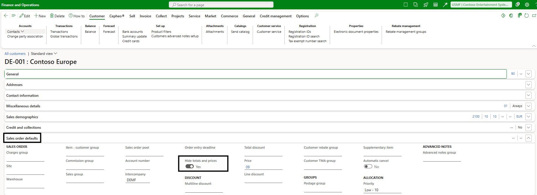Expand the Addresses section
Screen dimensions: 537x195
pyautogui.click(x=528, y=85)
